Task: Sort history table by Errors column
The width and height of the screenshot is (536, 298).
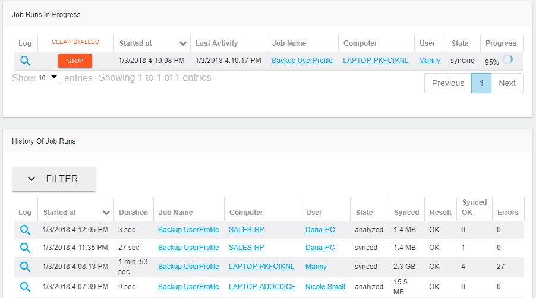Action: tap(507, 213)
